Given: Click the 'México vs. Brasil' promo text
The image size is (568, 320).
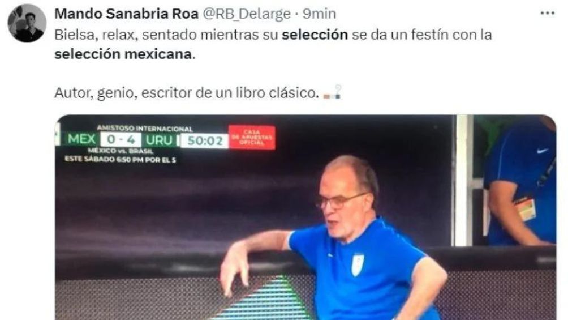Looking at the screenshot, I should click(121, 151).
